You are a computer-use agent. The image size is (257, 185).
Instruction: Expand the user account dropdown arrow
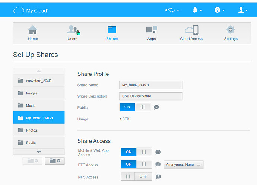coord(246,11)
